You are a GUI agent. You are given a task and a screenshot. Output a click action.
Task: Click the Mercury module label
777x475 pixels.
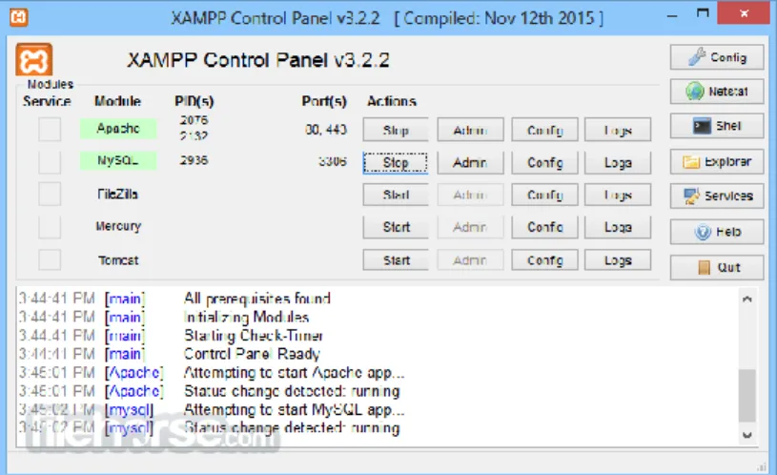coord(118,227)
